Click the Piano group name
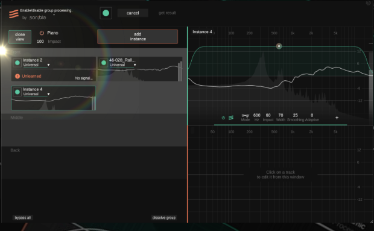Screen dimensions: 374x231 (x=52, y=33)
